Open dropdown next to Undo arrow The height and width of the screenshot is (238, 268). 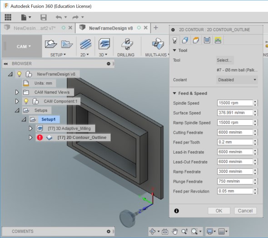(x=65, y=17)
